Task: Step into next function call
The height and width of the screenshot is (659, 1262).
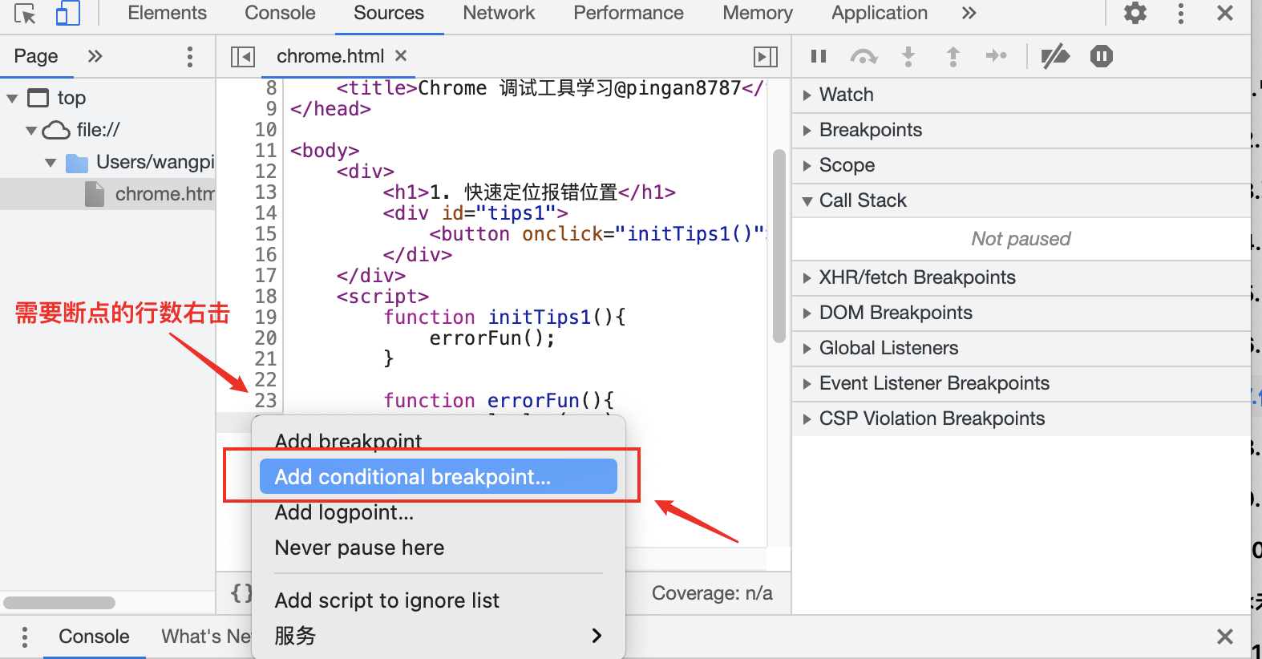Action: click(x=908, y=56)
